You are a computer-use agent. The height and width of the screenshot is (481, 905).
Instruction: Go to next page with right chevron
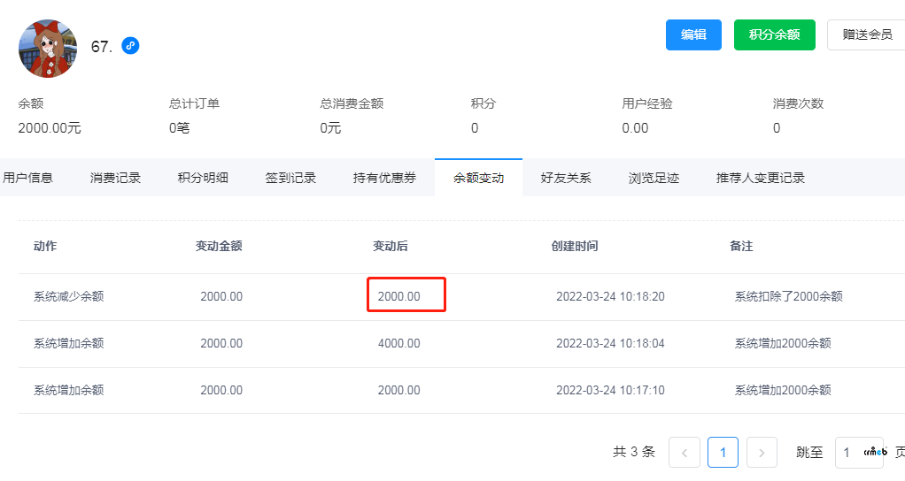[x=762, y=452]
